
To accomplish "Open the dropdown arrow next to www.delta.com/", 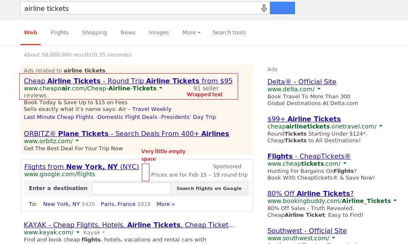I will (319, 89).
